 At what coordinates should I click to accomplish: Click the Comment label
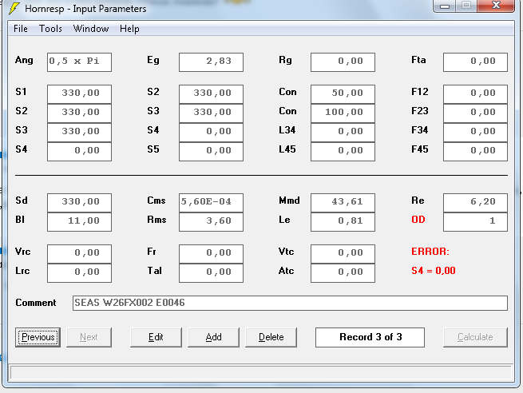coord(36,303)
